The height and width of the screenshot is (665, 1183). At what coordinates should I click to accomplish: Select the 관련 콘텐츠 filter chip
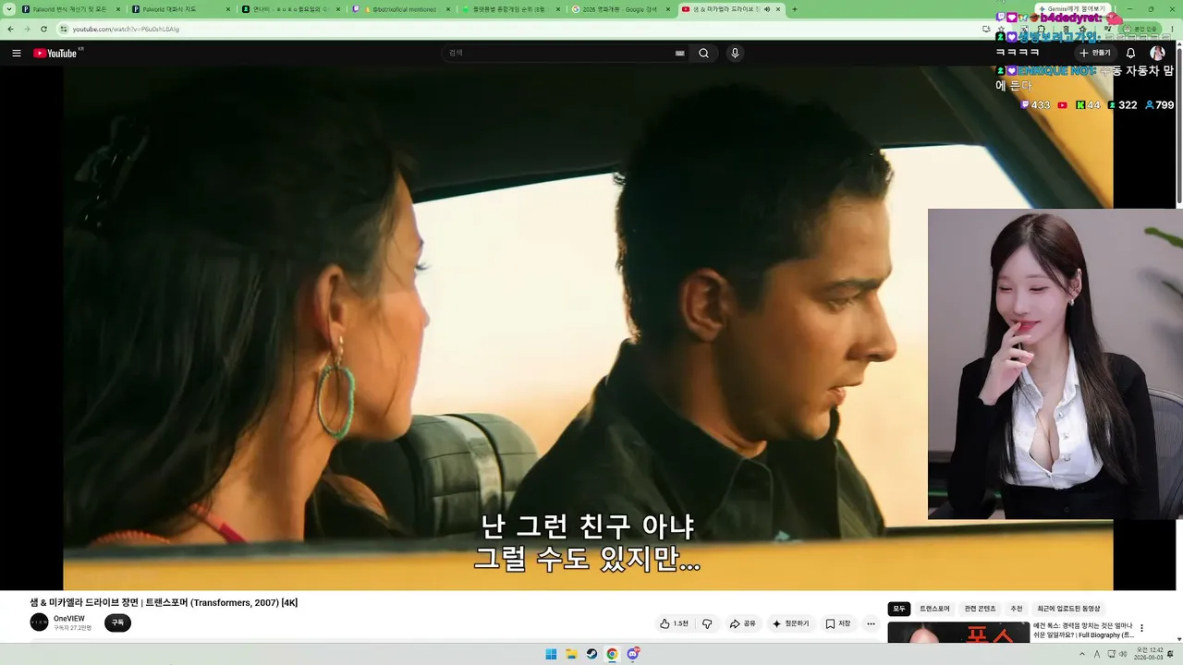pos(981,609)
